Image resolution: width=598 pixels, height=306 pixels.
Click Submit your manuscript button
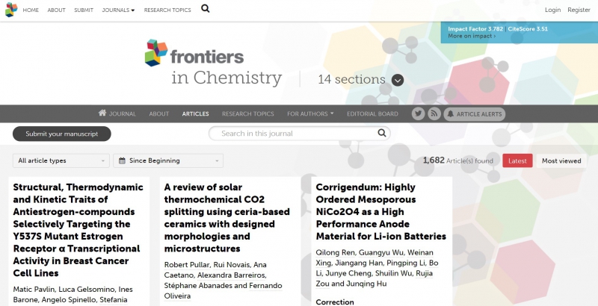(x=61, y=134)
